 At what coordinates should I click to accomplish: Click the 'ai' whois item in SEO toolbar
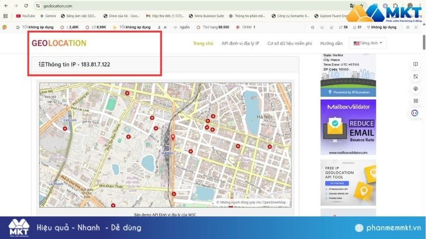coord(162,27)
